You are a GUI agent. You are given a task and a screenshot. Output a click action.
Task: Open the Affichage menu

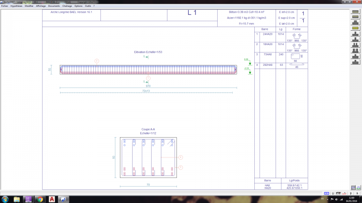click(41, 6)
